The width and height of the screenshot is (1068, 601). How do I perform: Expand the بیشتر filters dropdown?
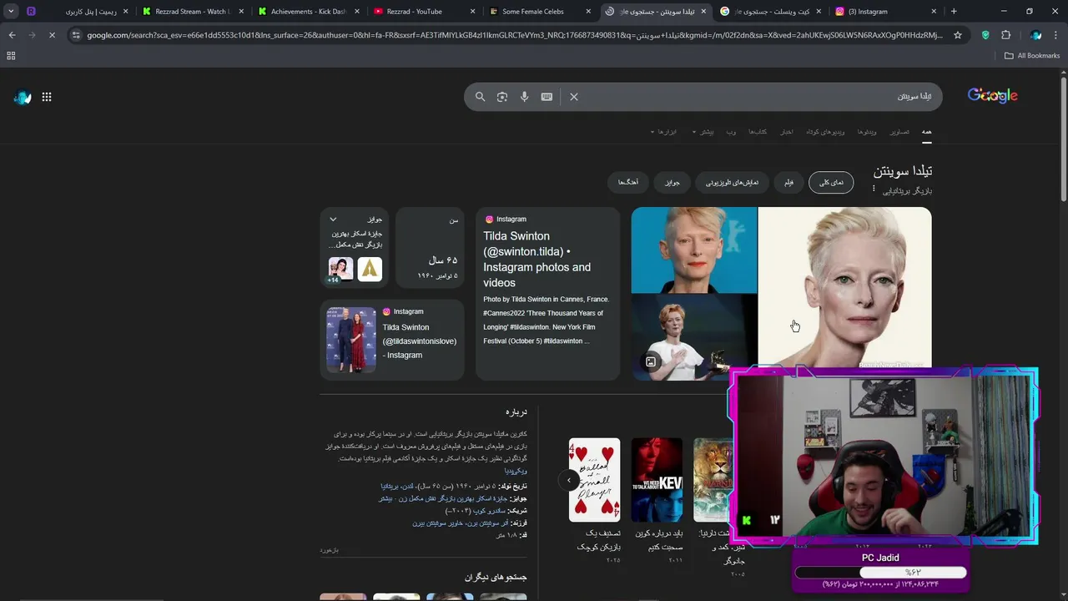(x=703, y=132)
